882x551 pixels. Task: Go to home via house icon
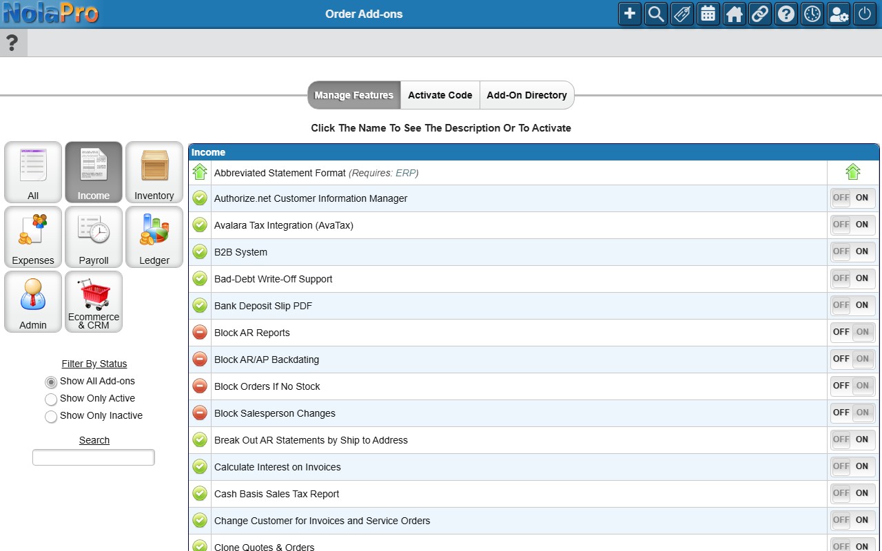[734, 14]
